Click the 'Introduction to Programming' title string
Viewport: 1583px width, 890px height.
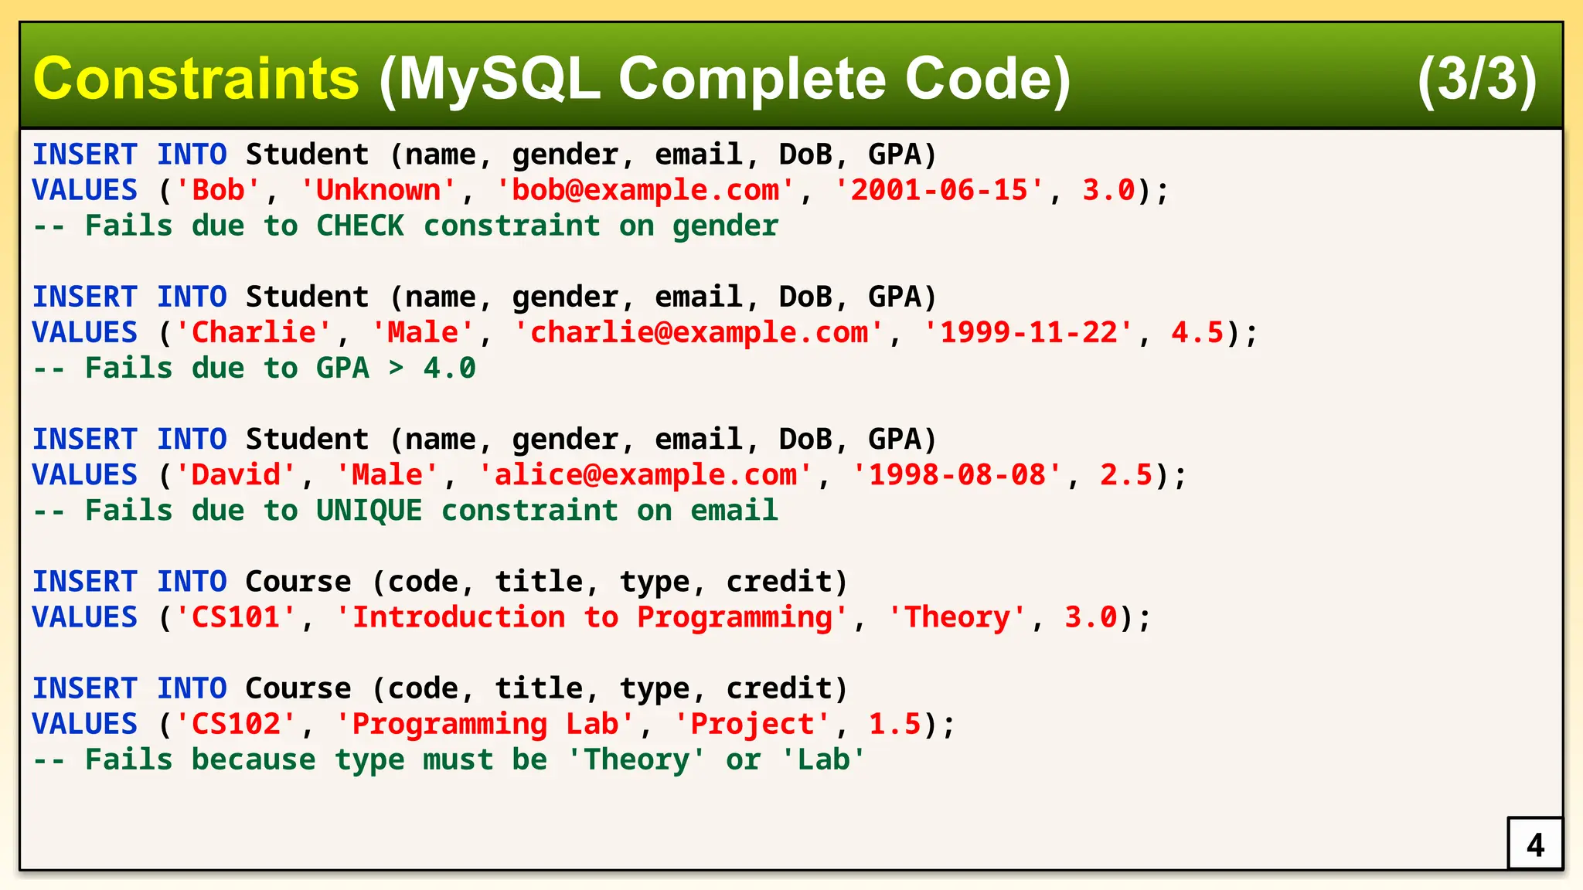[x=592, y=617]
